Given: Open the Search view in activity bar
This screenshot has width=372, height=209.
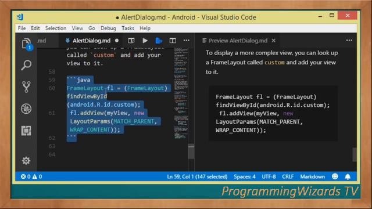Looking at the screenshot, I should (x=26, y=65).
